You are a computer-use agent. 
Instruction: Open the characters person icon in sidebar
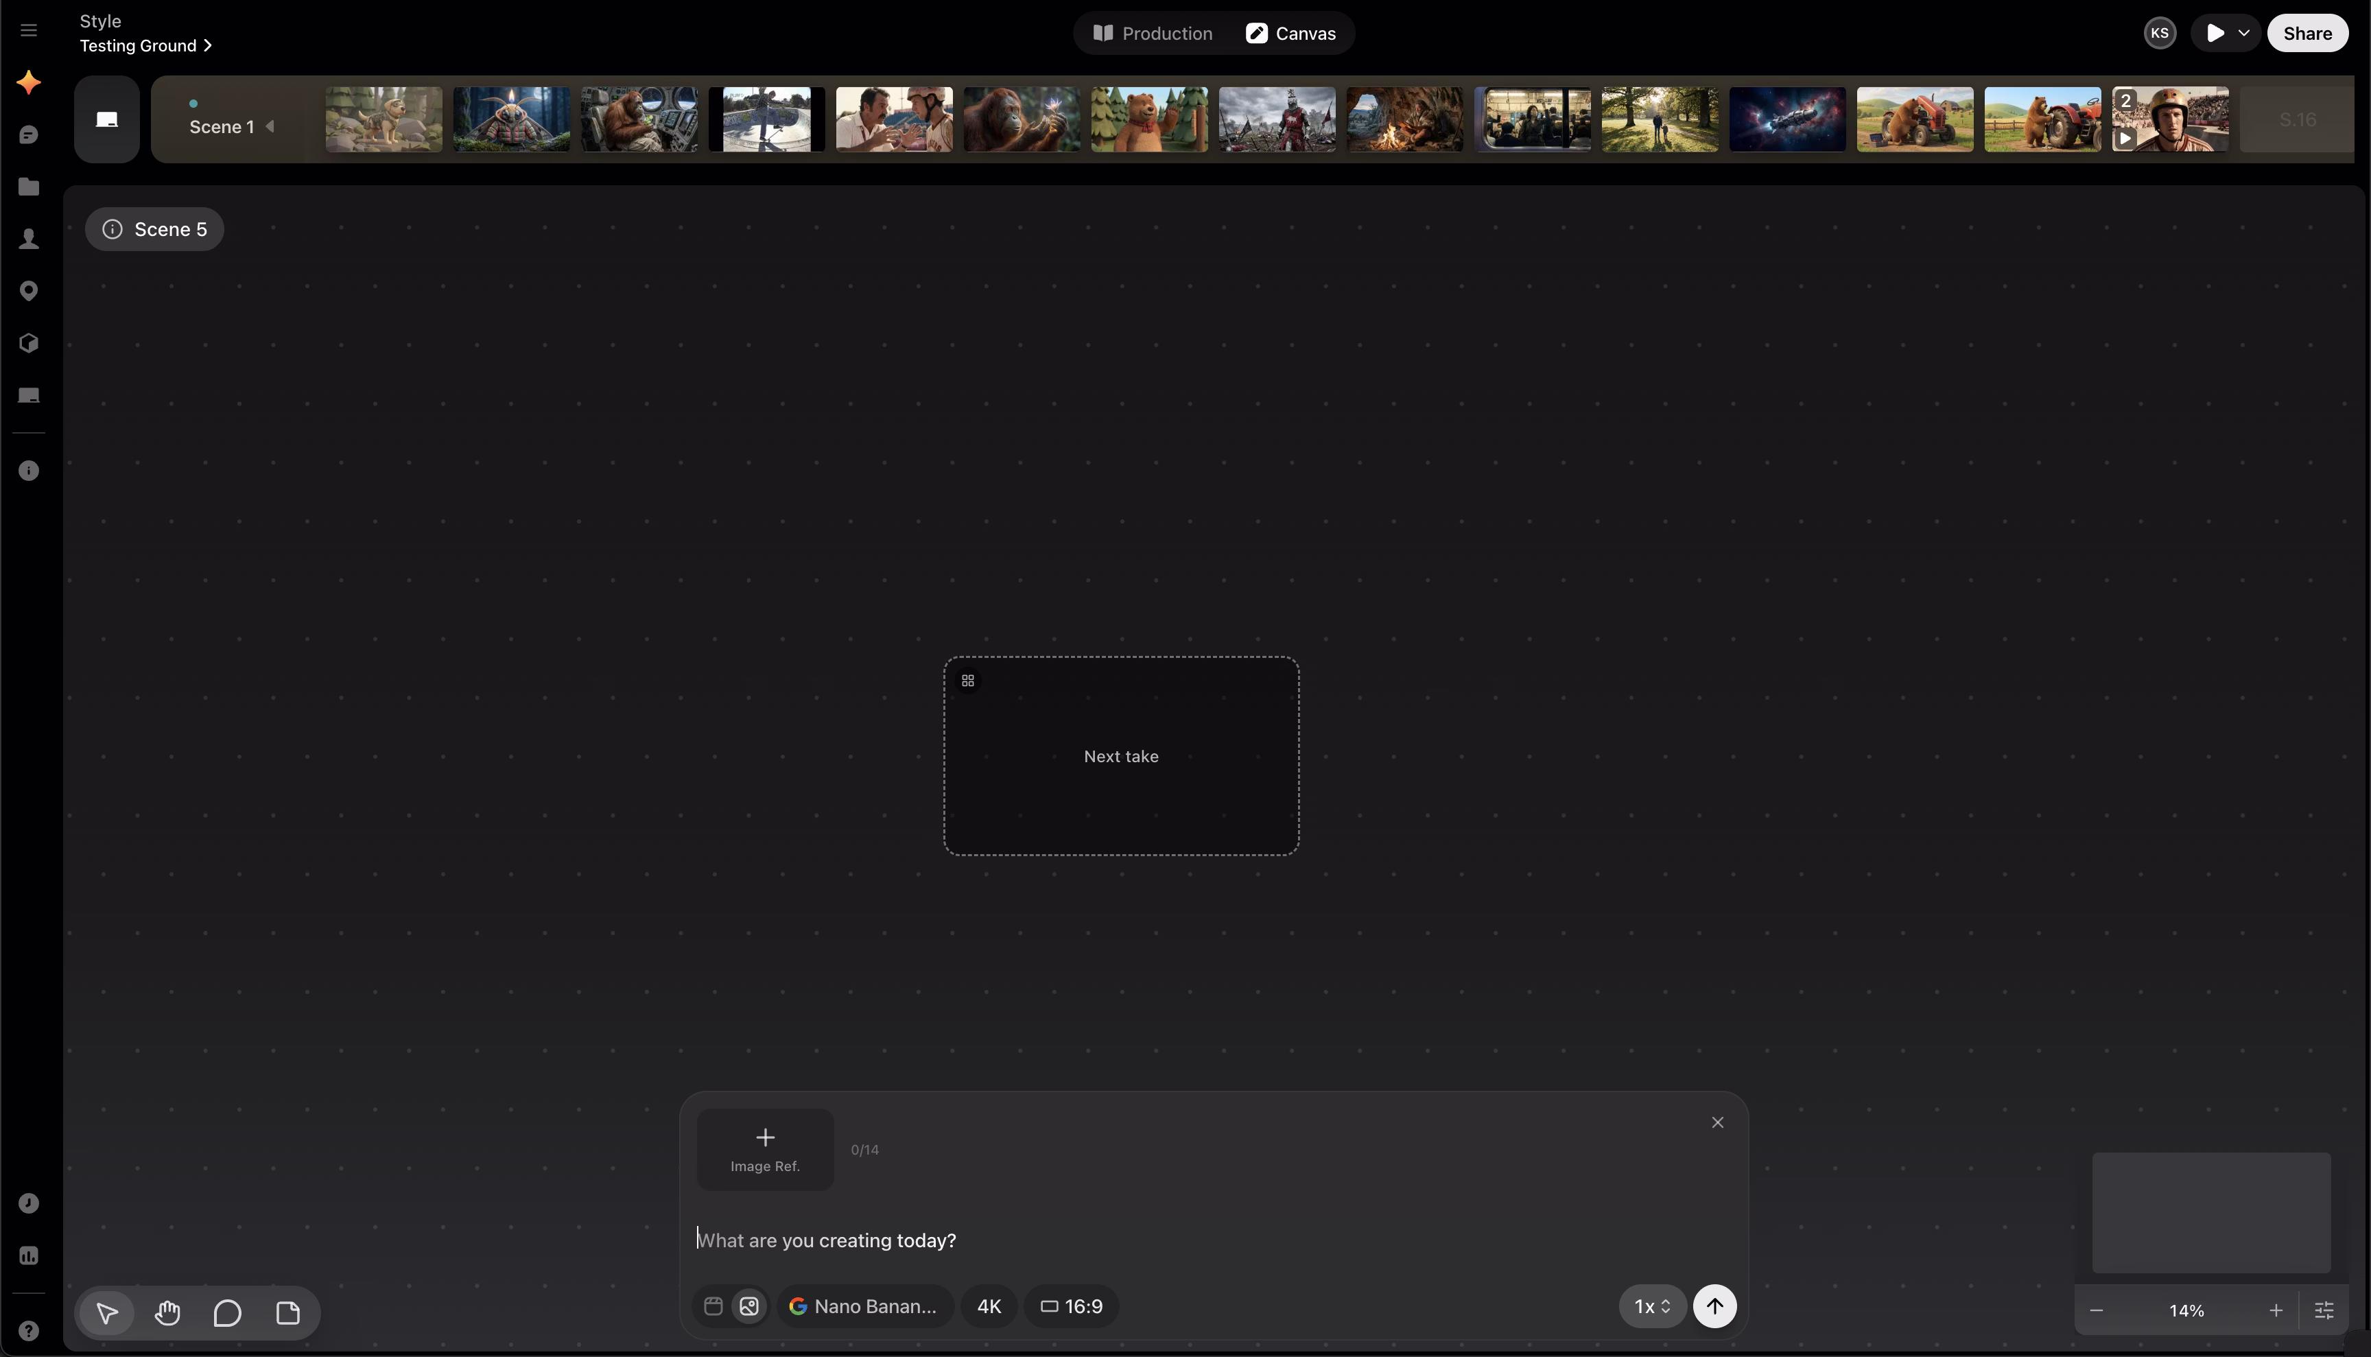click(29, 239)
